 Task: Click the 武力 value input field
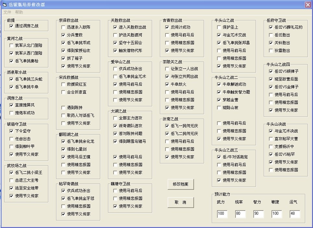pyautogui.click(x=222, y=214)
